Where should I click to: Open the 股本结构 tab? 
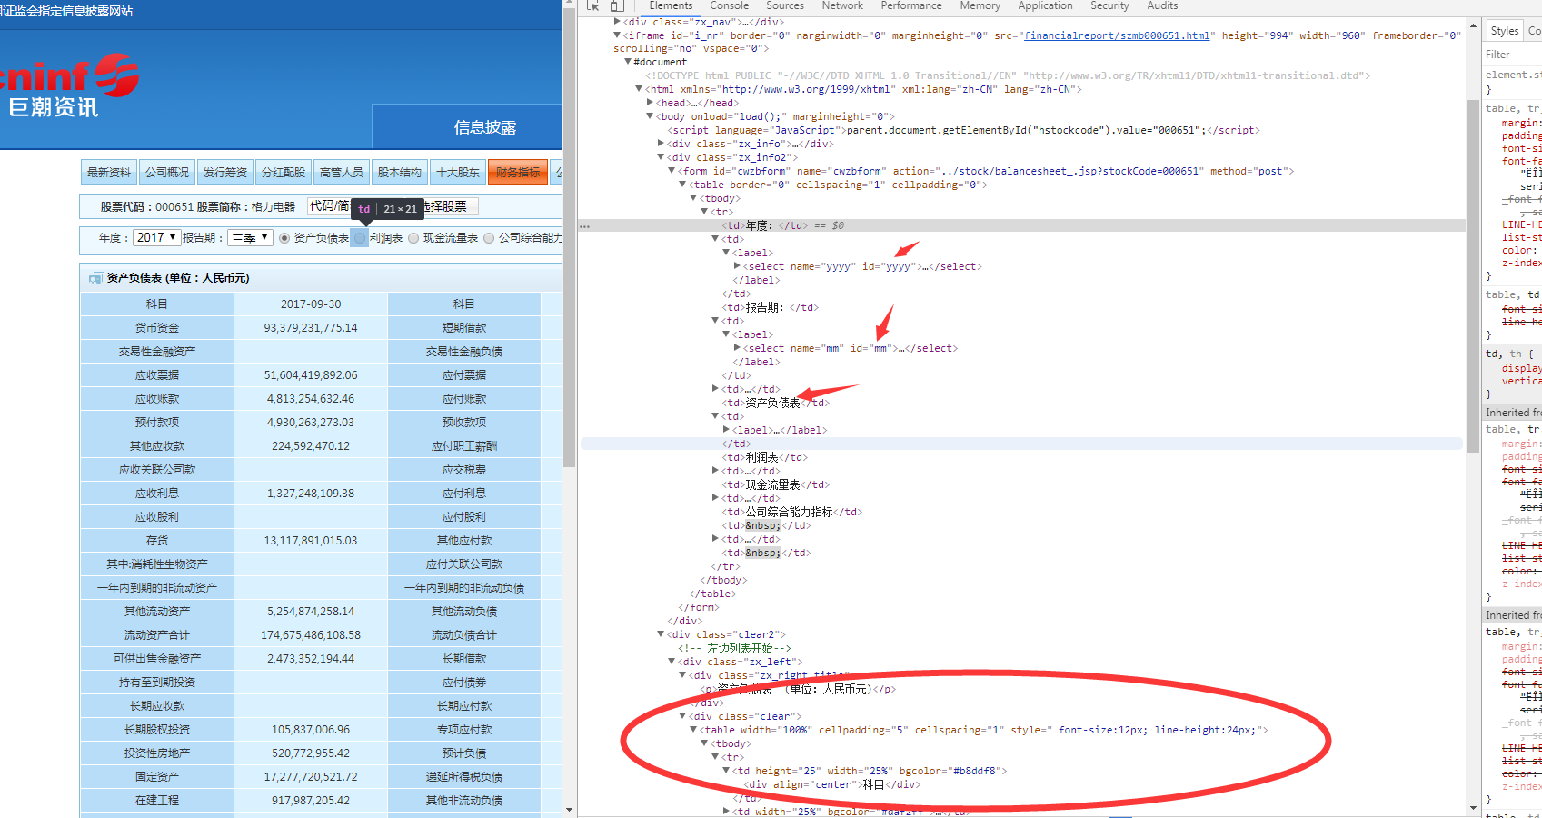coord(400,172)
